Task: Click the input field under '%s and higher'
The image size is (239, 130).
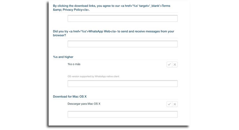Action: tap(122, 84)
